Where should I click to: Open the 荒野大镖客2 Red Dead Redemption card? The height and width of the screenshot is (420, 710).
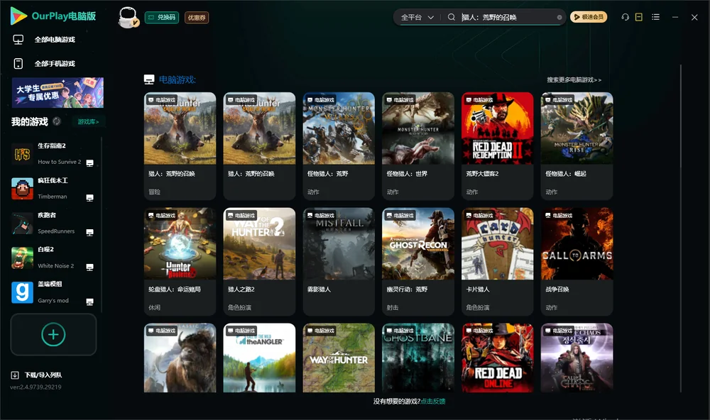[497, 145]
